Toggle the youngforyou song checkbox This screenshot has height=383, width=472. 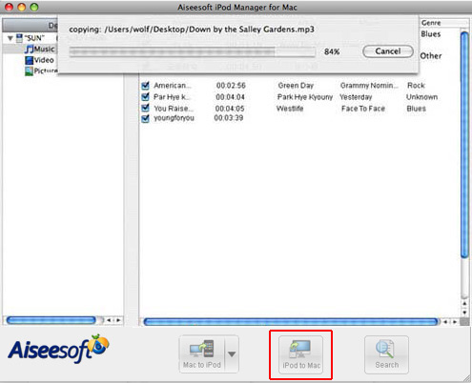(145, 118)
